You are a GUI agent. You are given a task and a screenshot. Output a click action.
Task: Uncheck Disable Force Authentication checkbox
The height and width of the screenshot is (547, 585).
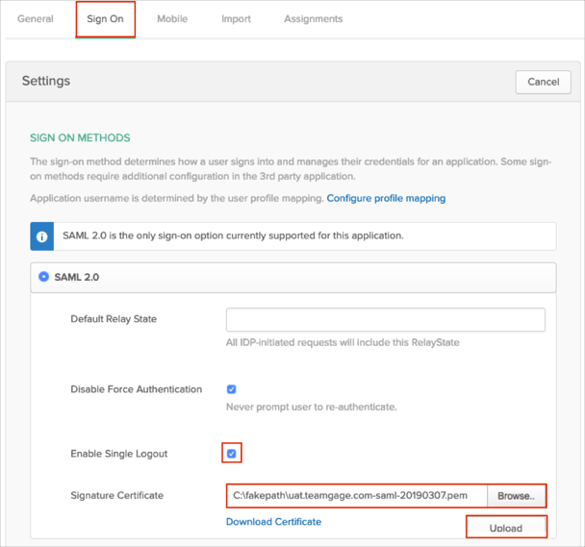pyautogui.click(x=231, y=389)
